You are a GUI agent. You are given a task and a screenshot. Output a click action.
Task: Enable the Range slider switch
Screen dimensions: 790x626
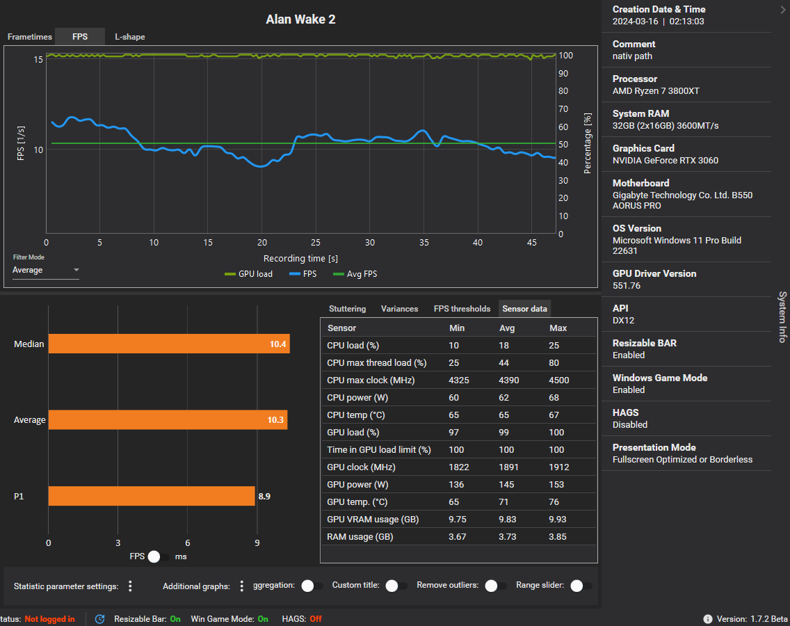point(581,586)
